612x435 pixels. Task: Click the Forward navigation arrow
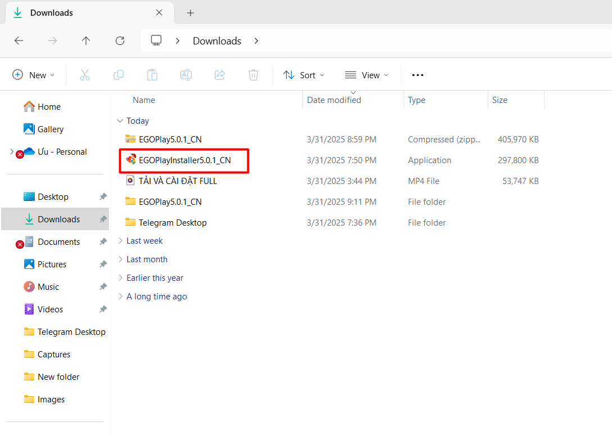click(x=52, y=41)
